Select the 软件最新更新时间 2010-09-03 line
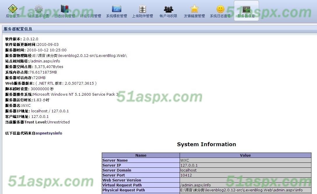The width and height of the screenshot is (317, 194). [x=32, y=45]
